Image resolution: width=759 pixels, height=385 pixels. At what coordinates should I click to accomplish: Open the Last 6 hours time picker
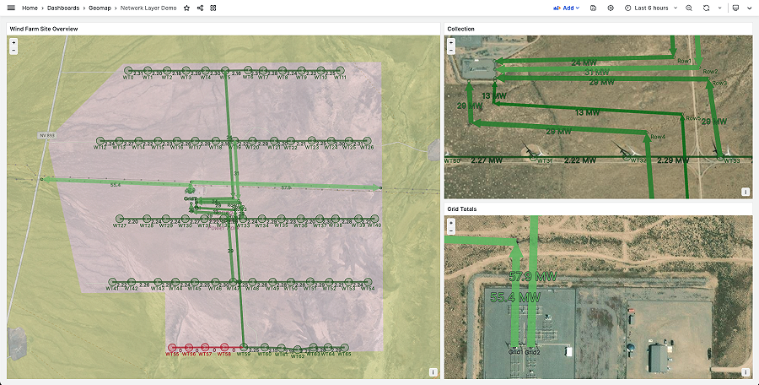point(651,8)
